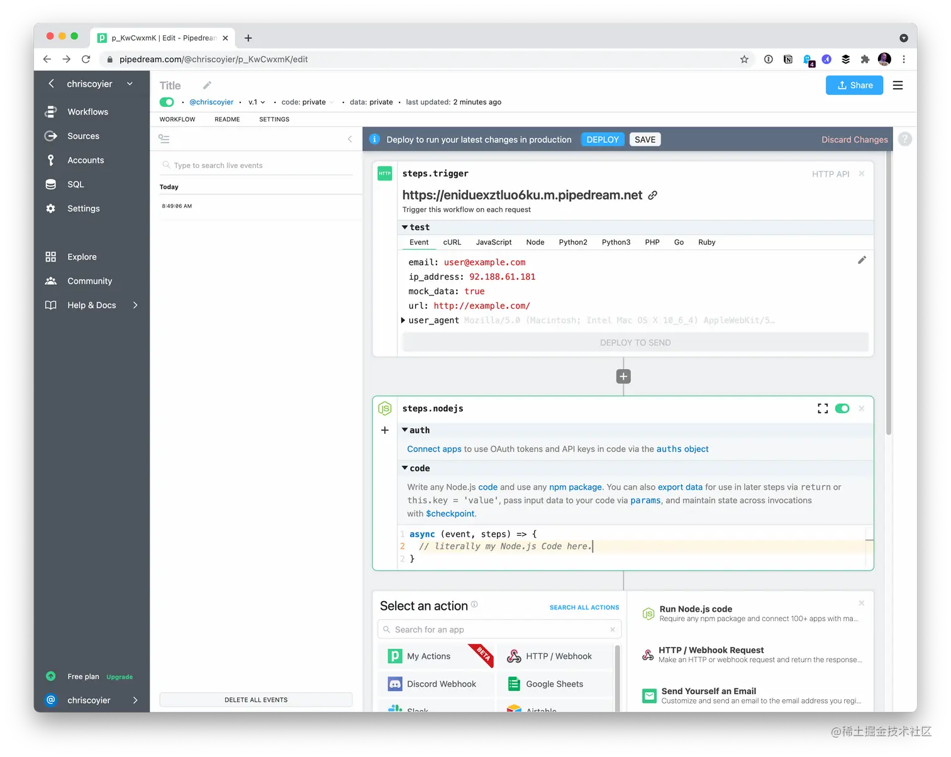Choose the Google Sheets action

(555, 684)
